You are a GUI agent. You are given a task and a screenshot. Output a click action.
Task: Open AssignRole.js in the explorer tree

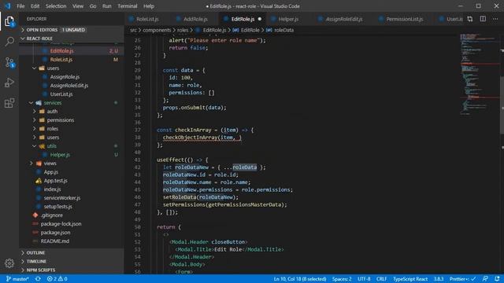[65, 77]
